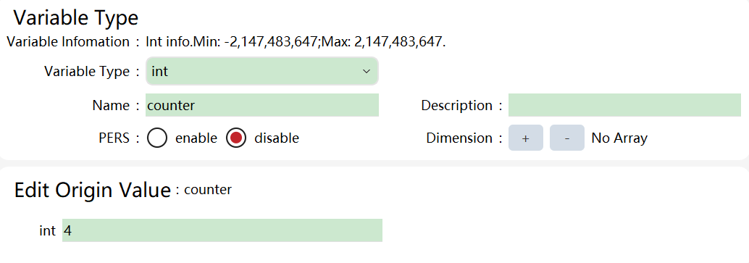
Task: Select the PERS enable radio button
Action: tap(157, 138)
